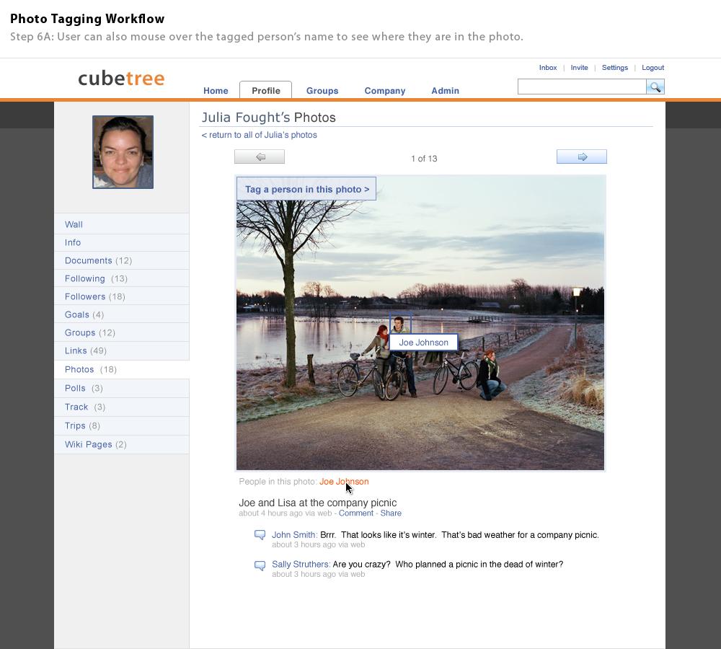Click the Share link under the caption

click(391, 513)
